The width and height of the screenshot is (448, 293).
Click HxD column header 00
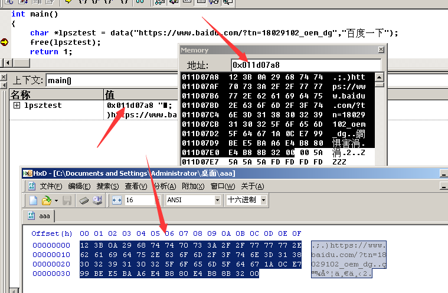[84, 233]
